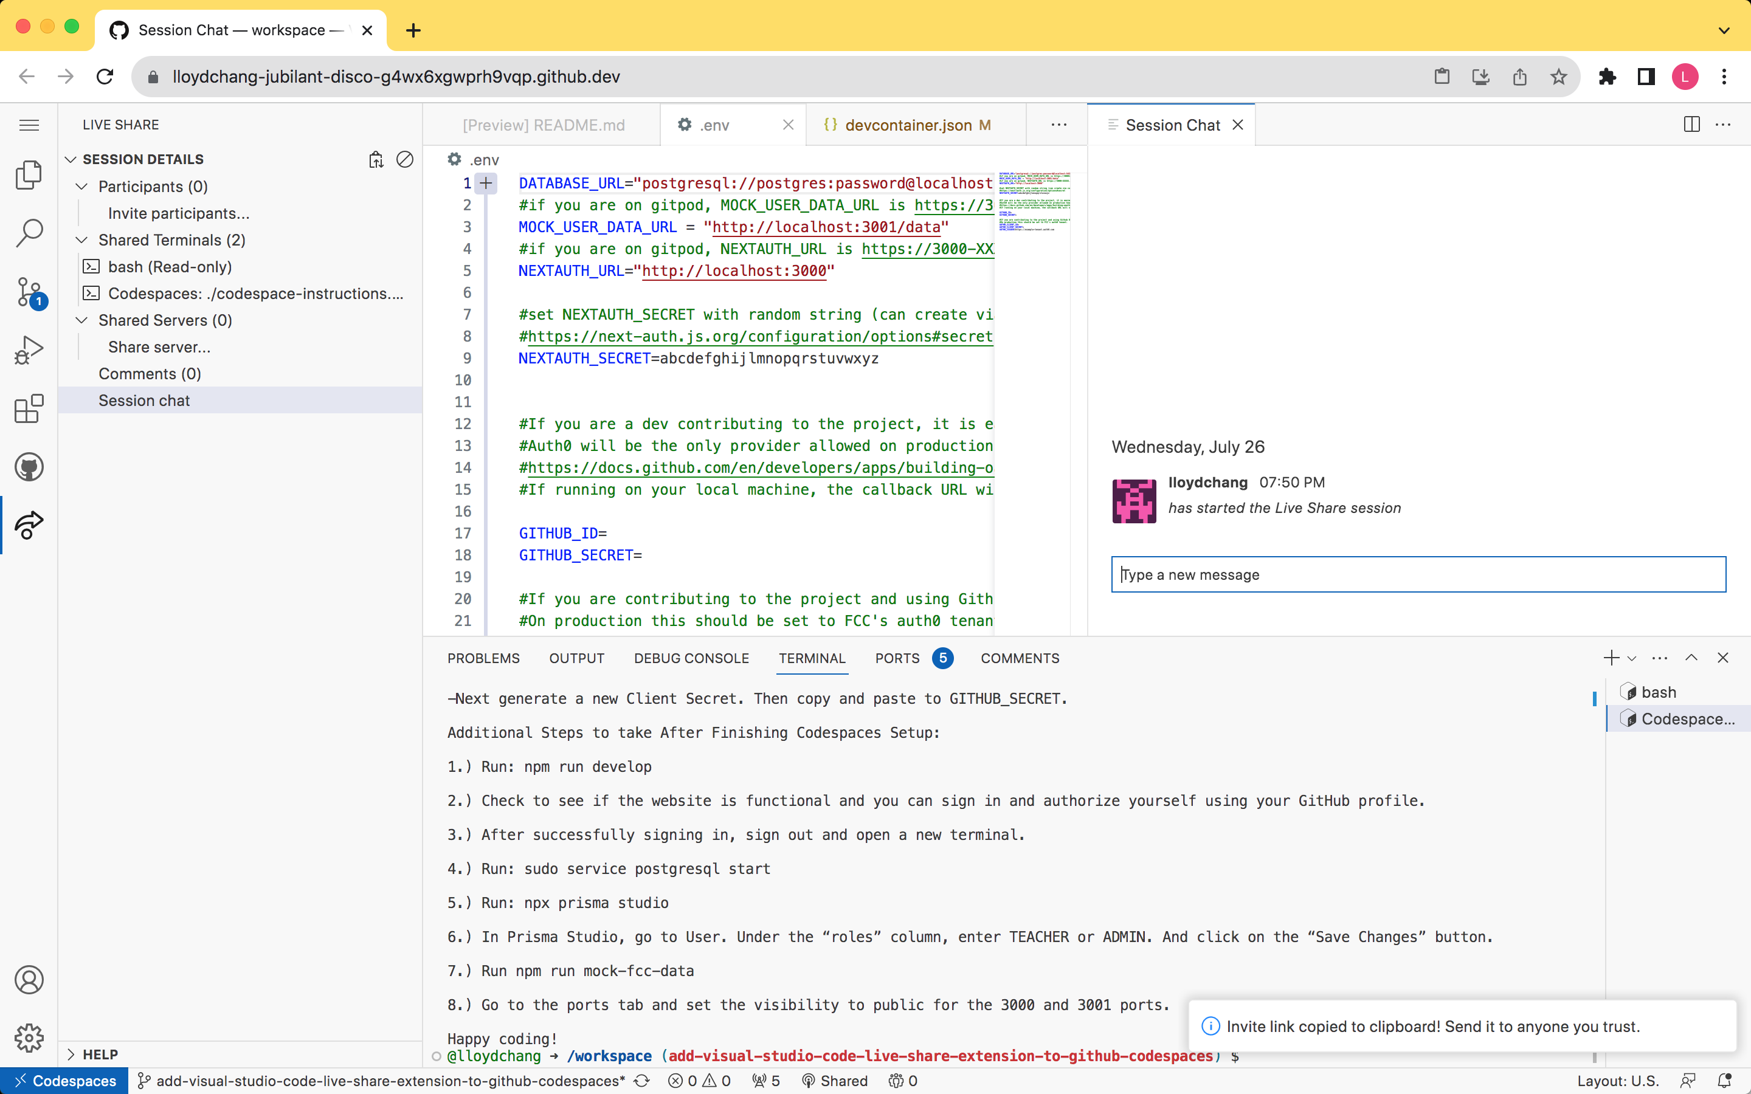Copy the Live Share invite link icon
The width and height of the screenshot is (1751, 1094).
(x=376, y=159)
